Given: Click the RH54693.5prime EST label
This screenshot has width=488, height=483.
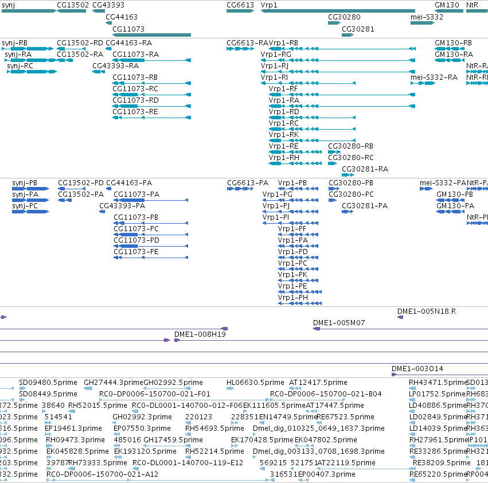Looking at the screenshot, I should tap(214, 429).
